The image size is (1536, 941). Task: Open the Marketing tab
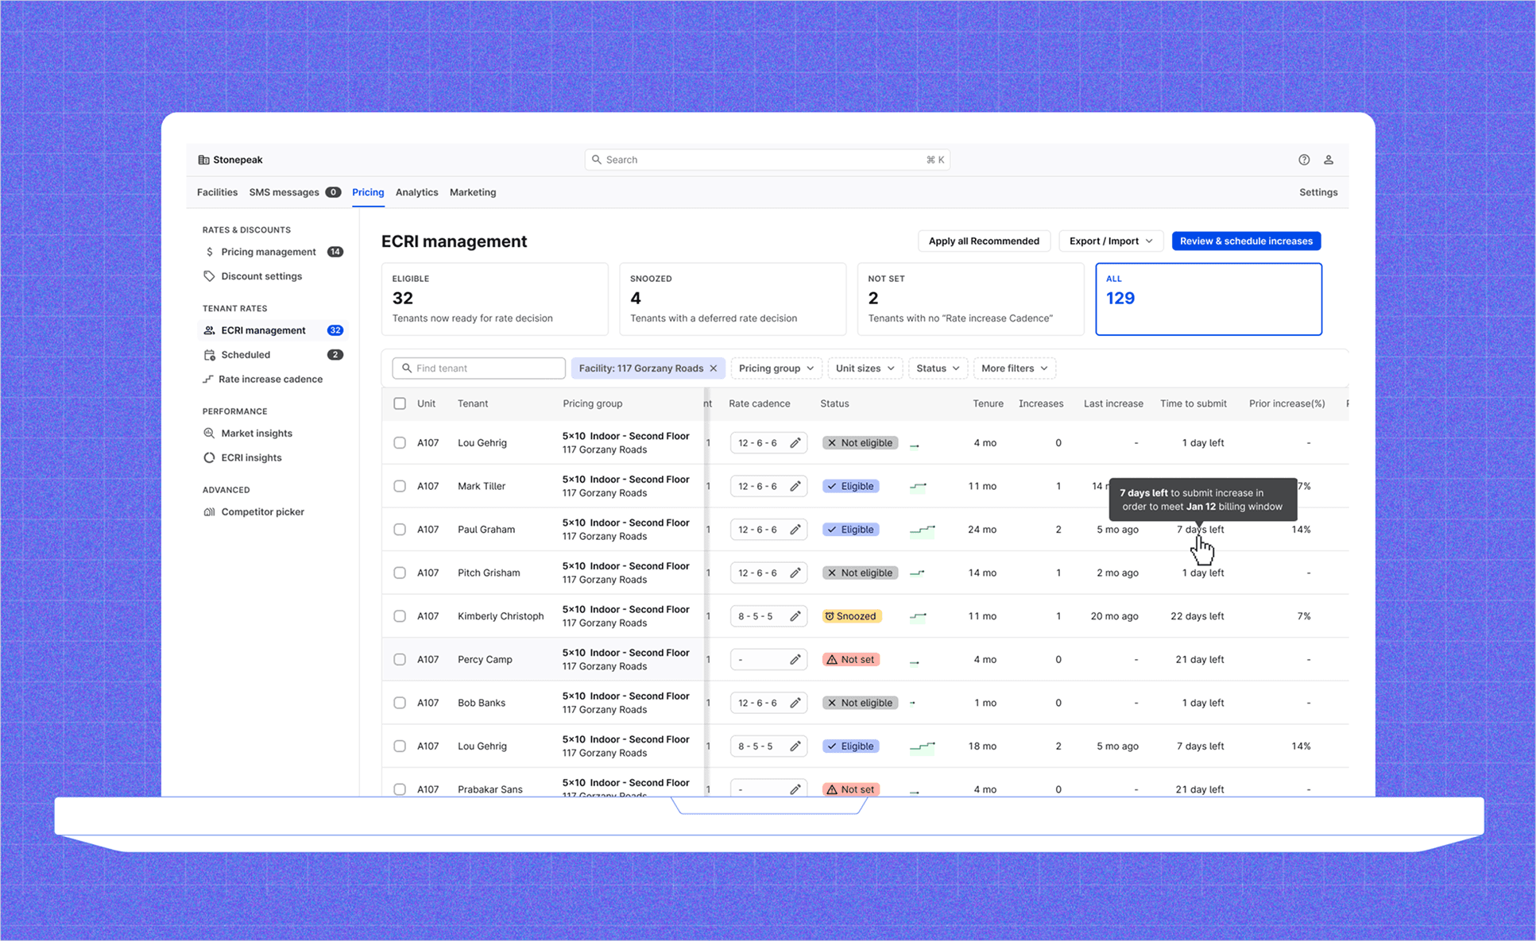click(x=473, y=192)
